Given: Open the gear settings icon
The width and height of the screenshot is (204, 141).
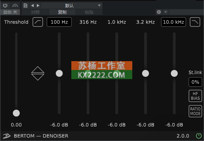Looking at the screenshot, I should click(159, 12).
